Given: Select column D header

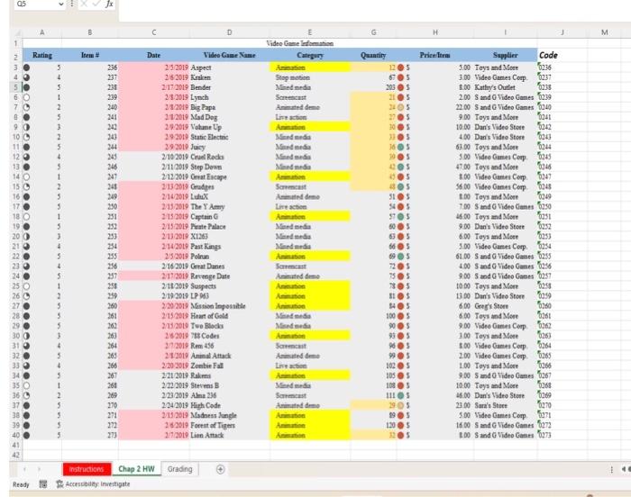Looking at the screenshot, I should tap(229, 32).
